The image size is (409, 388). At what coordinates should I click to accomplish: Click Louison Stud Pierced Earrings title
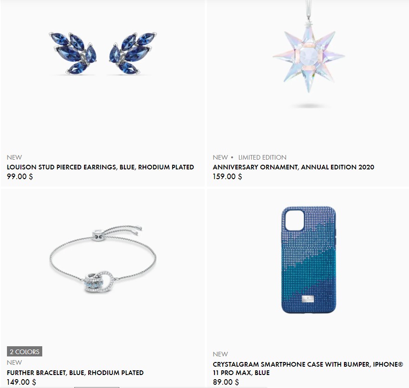pyautogui.click(x=100, y=167)
